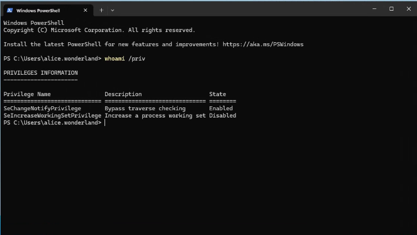Close the Windows PowerShell tab

click(x=86, y=10)
